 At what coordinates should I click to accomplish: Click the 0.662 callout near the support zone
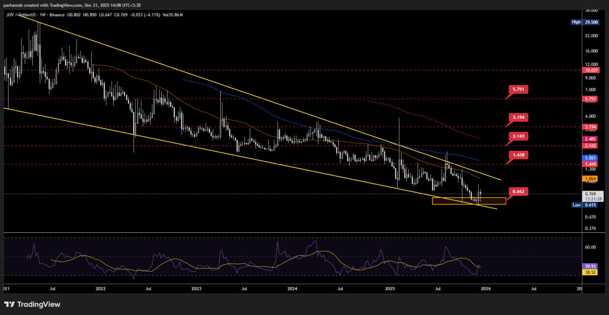(519, 191)
